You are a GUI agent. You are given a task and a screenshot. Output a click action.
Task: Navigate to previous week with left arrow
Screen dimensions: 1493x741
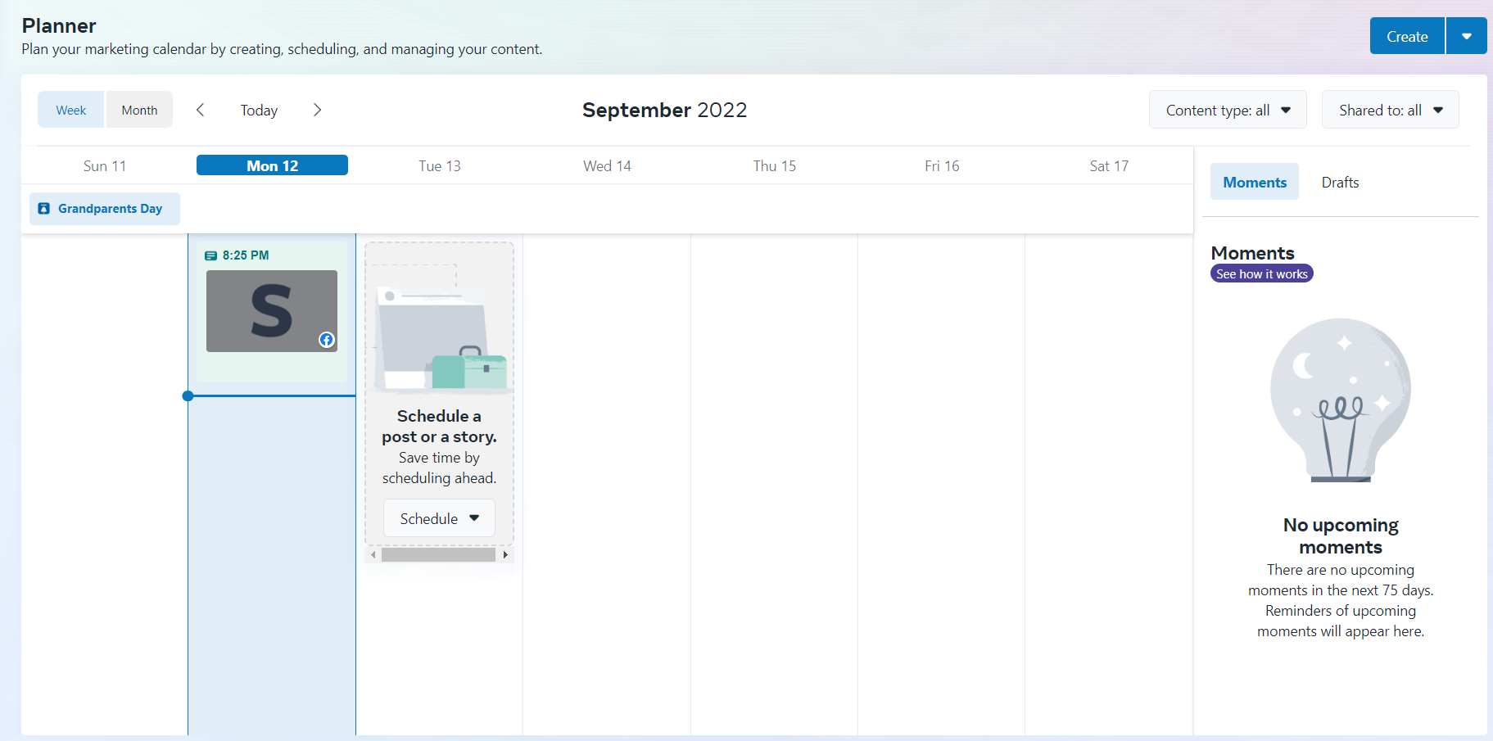point(200,109)
